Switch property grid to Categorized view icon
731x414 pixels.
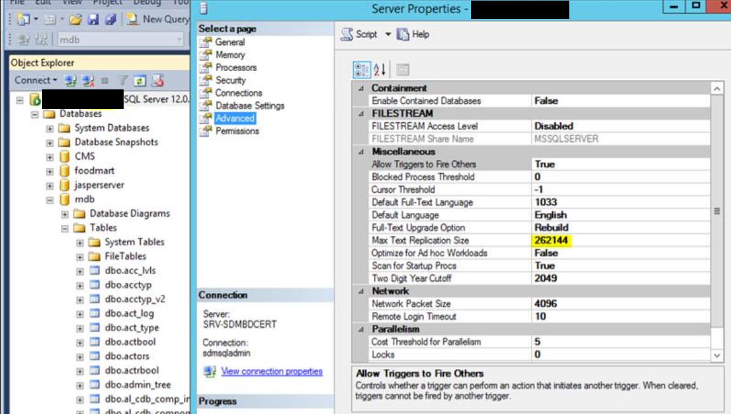coord(362,70)
